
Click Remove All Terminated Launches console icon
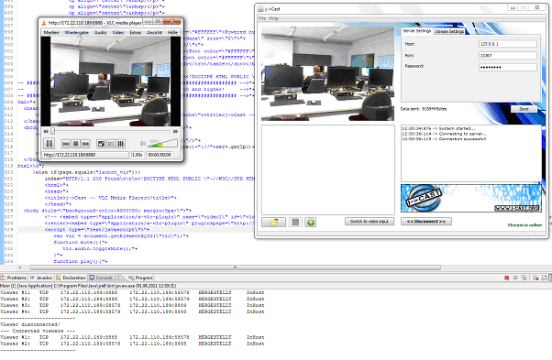point(524,278)
